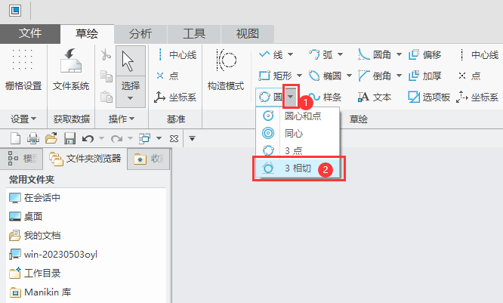503x303 pixels.
Task: Click the close window X icon
Action: [174, 139]
